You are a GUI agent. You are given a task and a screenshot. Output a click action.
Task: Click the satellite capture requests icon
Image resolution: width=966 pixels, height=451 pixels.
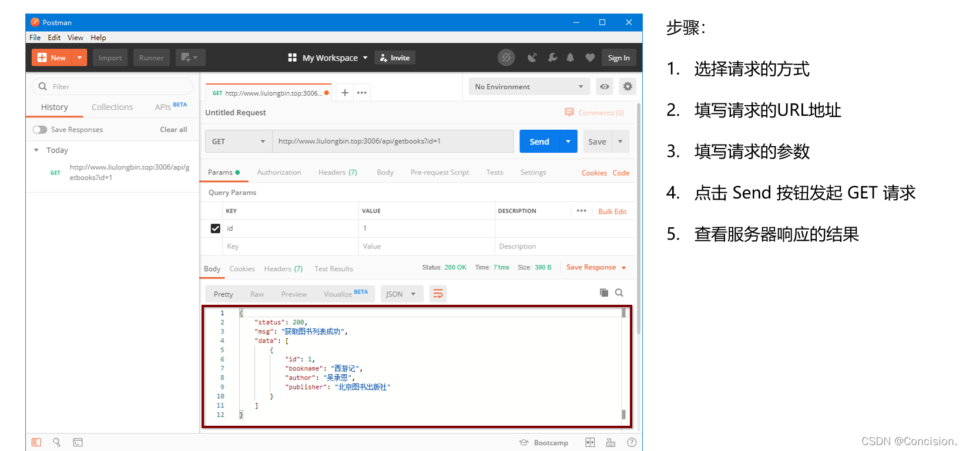pyautogui.click(x=532, y=58)
